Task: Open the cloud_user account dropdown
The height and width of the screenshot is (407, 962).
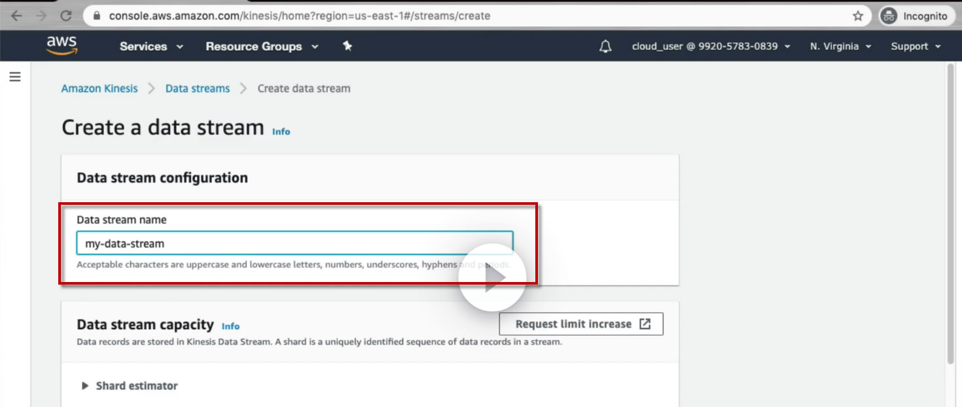Action: pyautogui.click(x=711, y=46)
